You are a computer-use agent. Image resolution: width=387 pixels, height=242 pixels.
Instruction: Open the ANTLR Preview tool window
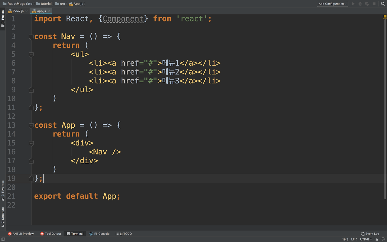click(x=21, y=234)
